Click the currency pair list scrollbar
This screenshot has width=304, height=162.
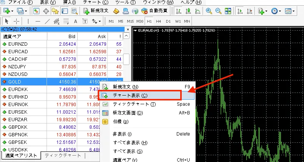(126, 59)
